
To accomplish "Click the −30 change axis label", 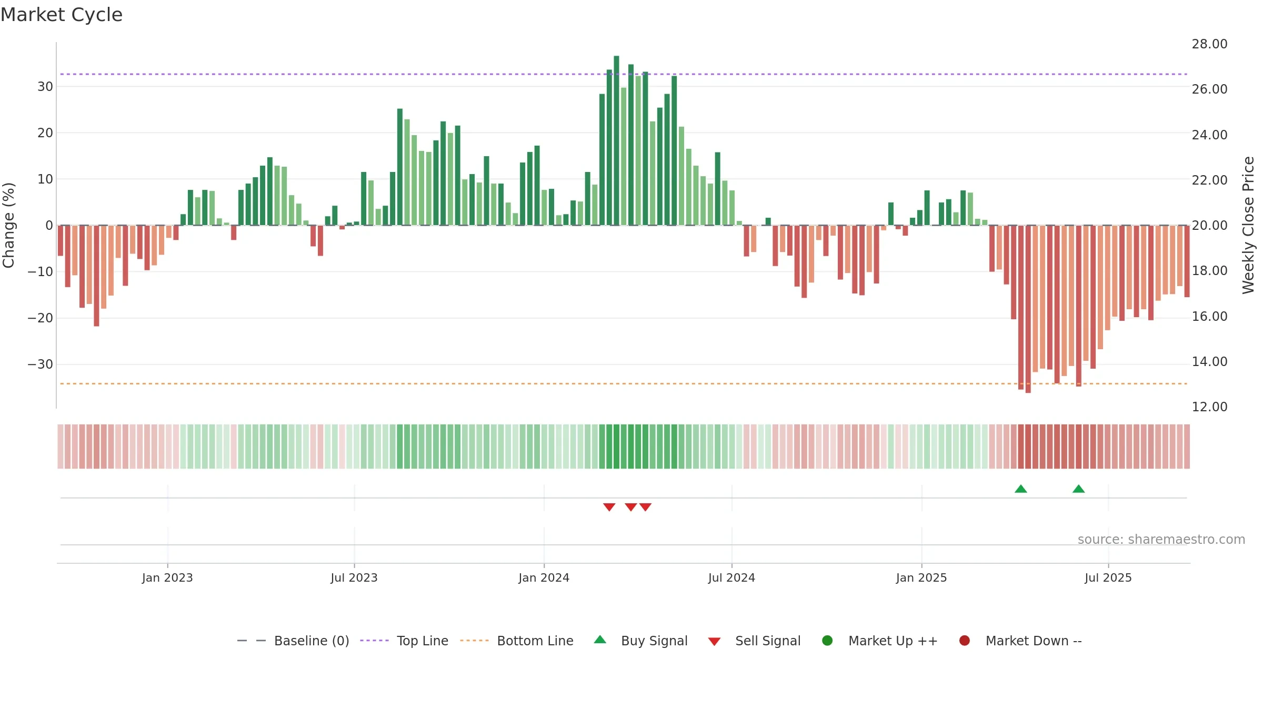I will point(40,364).
